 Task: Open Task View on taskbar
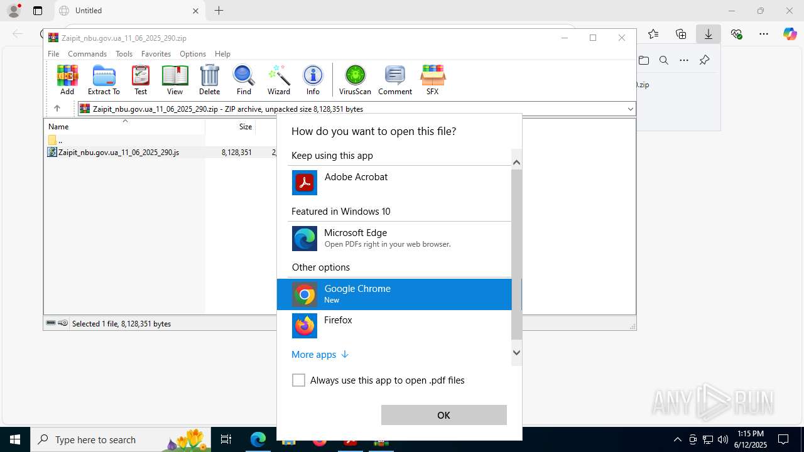coord(226,439)
